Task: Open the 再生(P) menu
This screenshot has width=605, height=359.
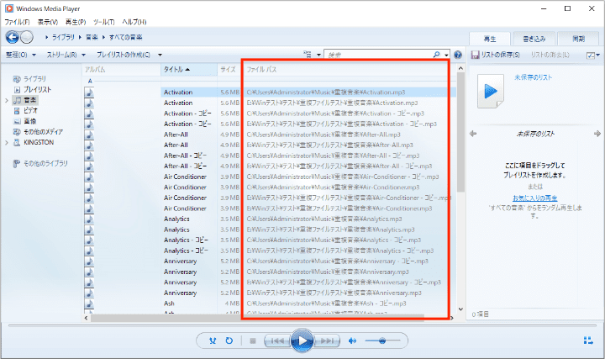Action: pyautogui.click(x=76, y=22)
